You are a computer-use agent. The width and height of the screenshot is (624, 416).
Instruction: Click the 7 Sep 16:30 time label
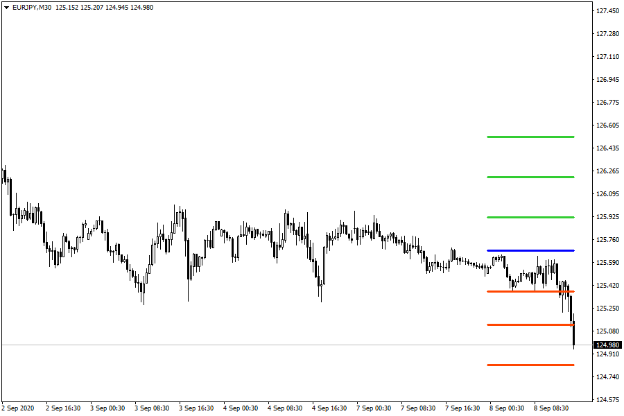461,408
